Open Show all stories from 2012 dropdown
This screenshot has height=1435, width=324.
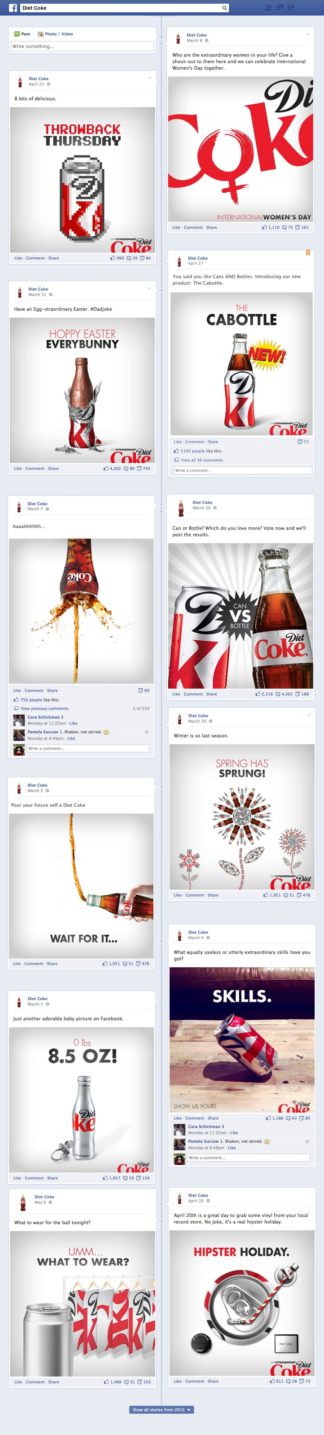coord(161,1410)
